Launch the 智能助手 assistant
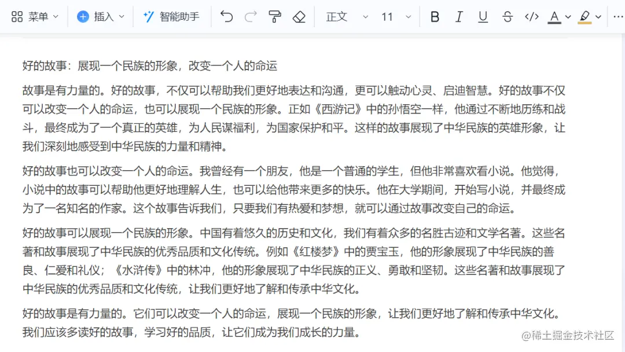Viewport: 625px width, 352px height. point(172,17)
